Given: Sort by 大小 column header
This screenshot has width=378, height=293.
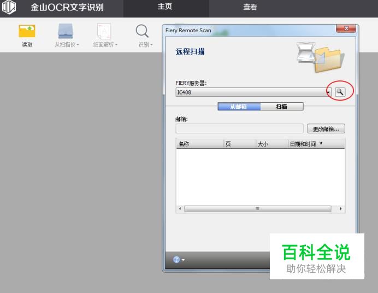Looking at the screenshot, I should click(272, 144).
